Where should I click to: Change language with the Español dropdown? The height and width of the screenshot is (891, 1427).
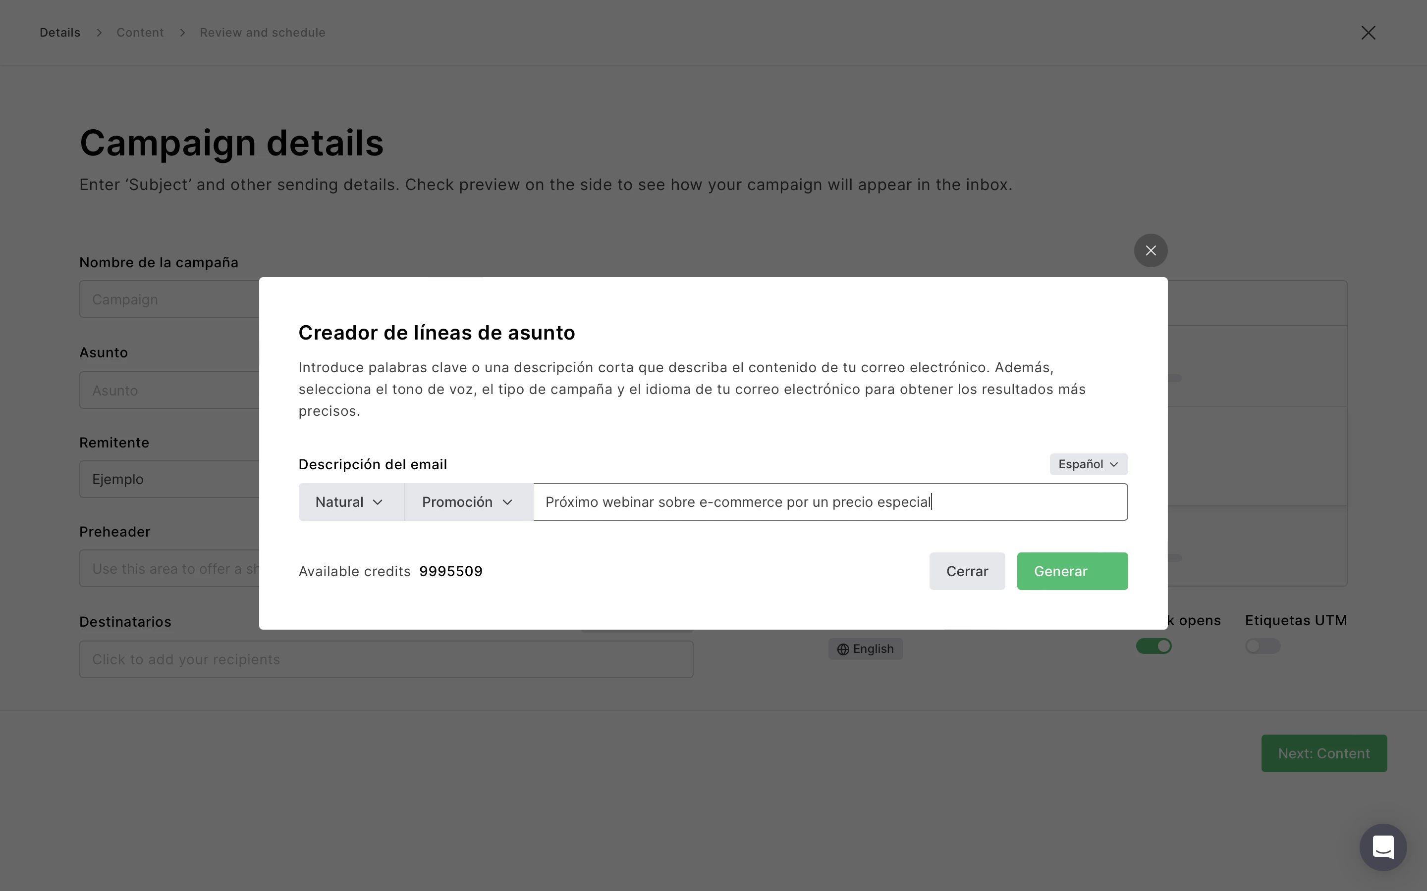(x=1088, y=464)
